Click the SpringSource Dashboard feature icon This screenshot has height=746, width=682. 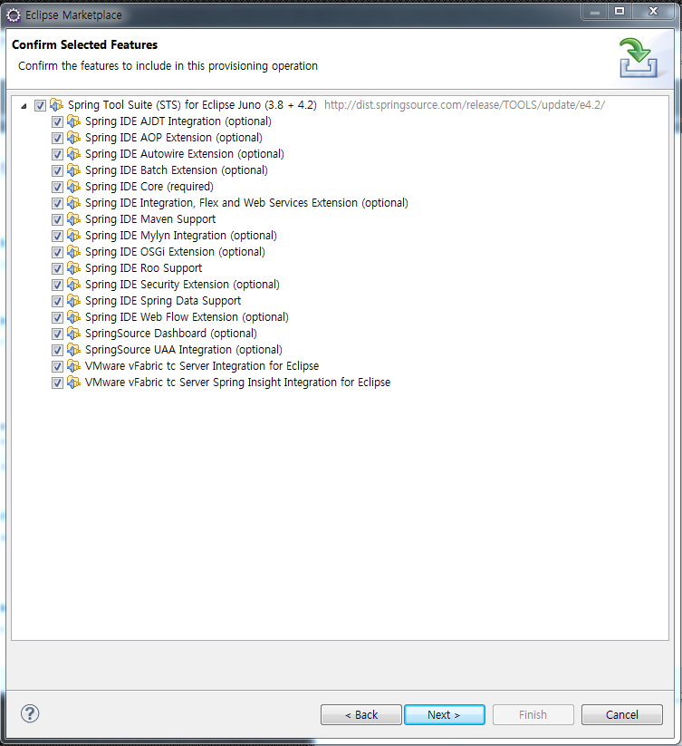click(73, 333)
